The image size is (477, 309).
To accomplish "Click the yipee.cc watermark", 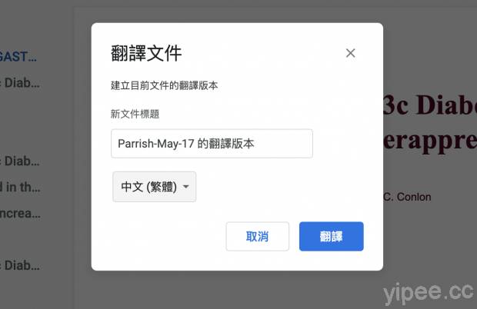I will click(429, 293).
